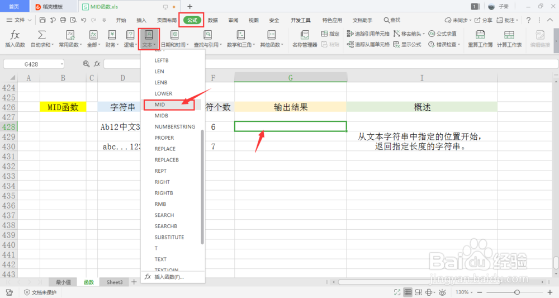Click Evaluate Formula (公式求值)
The image size is (559, 298).
[x=442, y=34]
